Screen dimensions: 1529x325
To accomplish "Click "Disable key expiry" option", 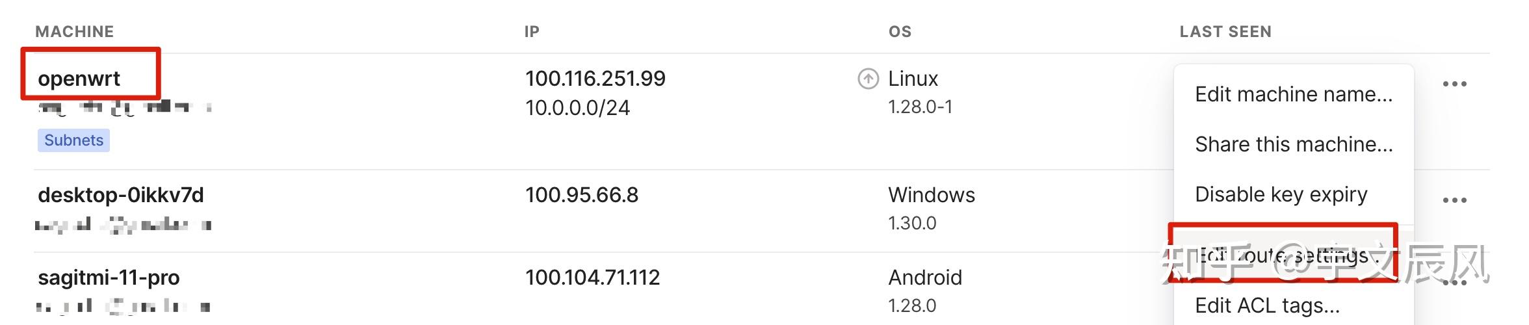I will point(1281,194).
